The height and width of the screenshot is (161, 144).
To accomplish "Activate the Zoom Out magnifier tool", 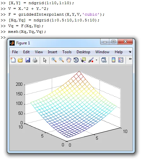I will click(x=61, y=60).
